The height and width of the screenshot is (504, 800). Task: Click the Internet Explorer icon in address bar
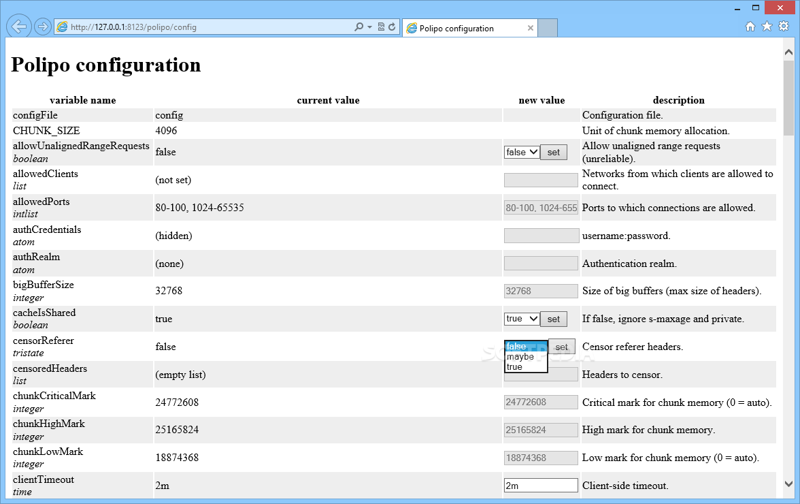click(63, 27)
